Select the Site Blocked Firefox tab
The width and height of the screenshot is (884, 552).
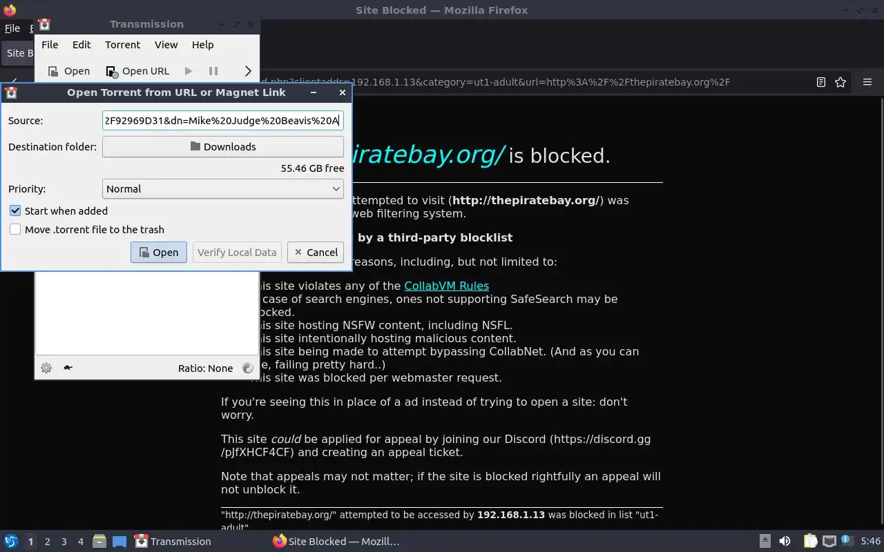pos(17,53)
